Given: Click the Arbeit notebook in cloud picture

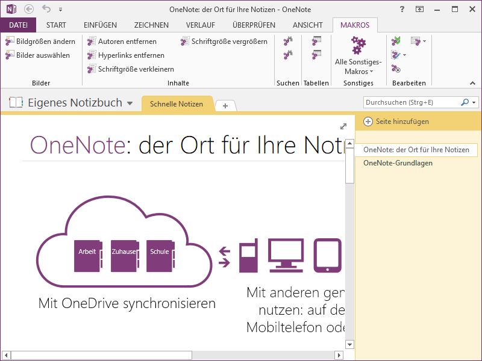Looking at the screenshot, I should click(x=88, y=256).
